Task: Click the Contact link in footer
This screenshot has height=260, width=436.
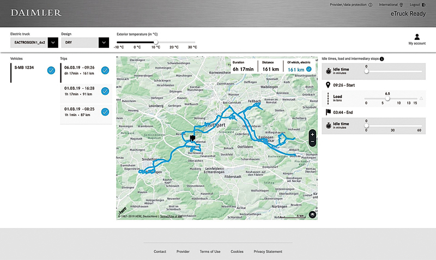Action: point(160,252)
